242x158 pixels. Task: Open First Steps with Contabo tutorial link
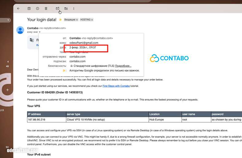pos(116,86)
